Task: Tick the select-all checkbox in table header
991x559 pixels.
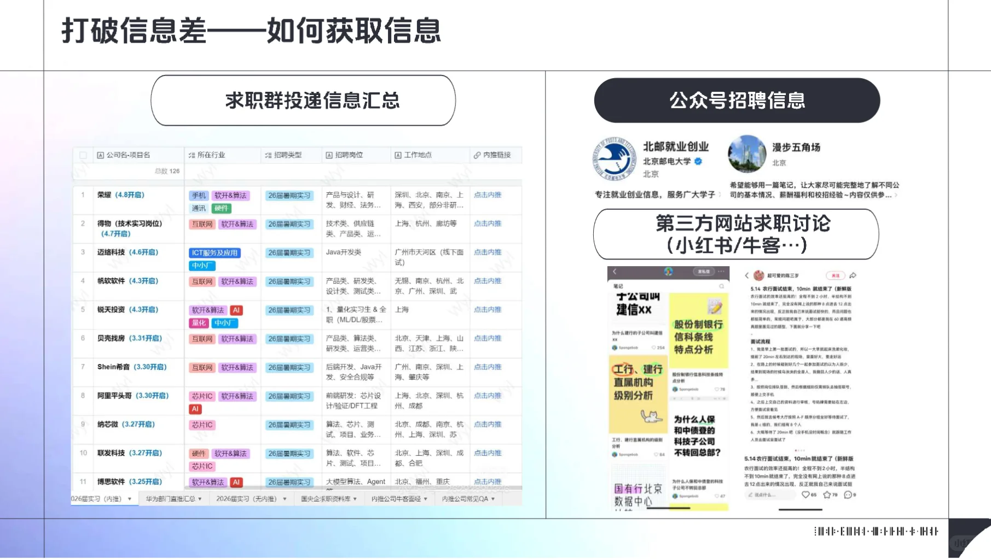Action: [83, 155]
